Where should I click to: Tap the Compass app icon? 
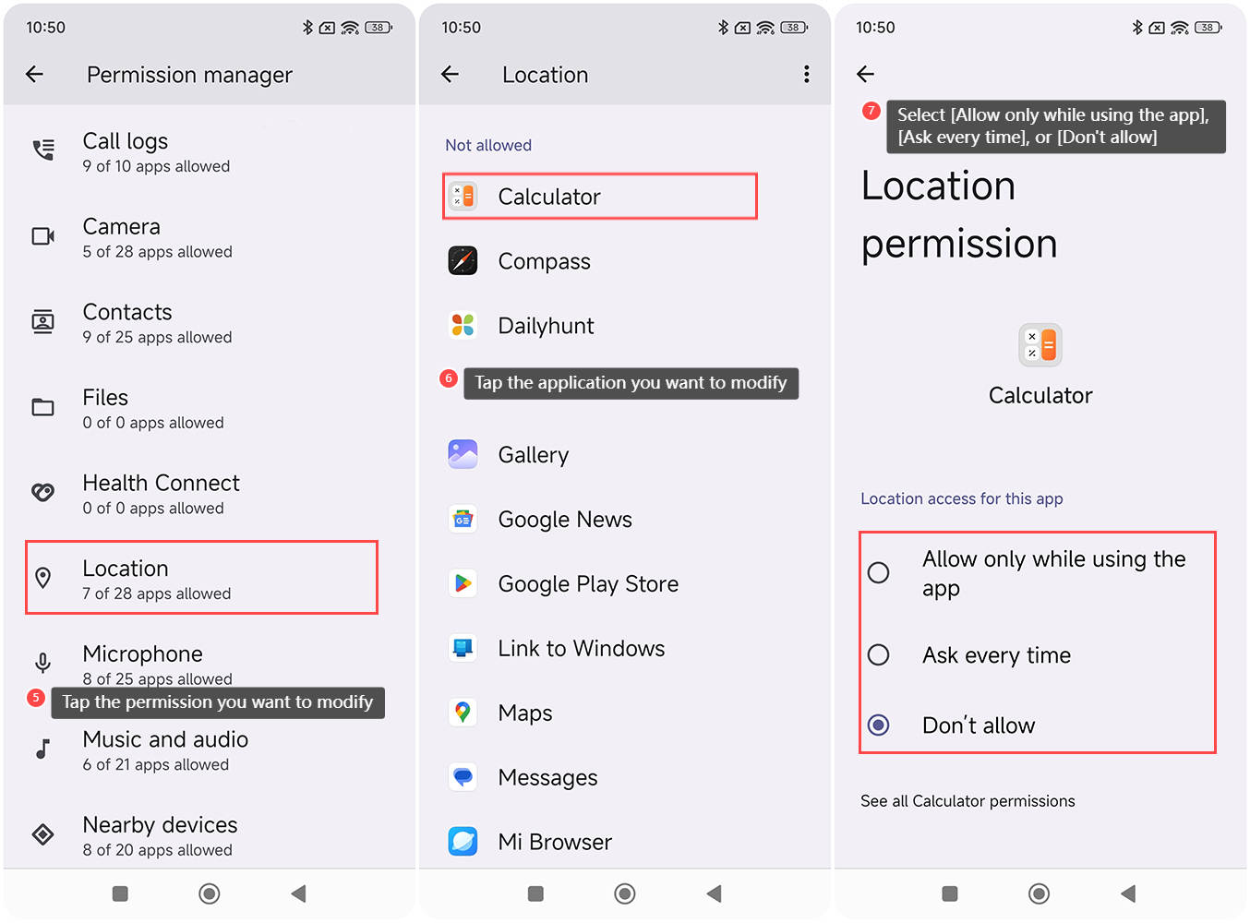point(463,261)
